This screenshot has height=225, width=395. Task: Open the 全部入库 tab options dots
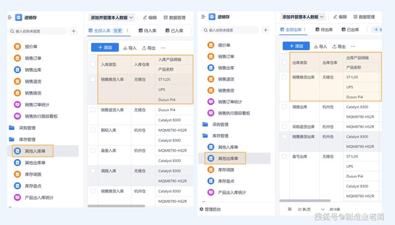pos(127,31)
